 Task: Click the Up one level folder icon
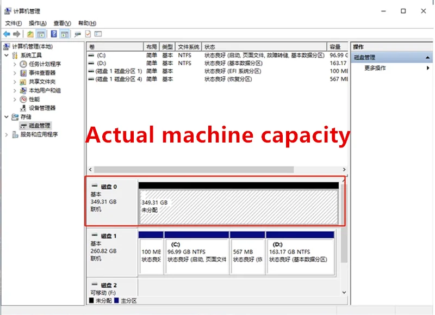[30, 34]
